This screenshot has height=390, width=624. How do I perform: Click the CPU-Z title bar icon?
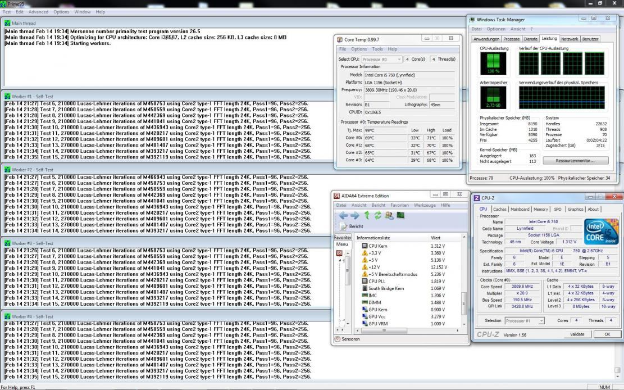477,198
